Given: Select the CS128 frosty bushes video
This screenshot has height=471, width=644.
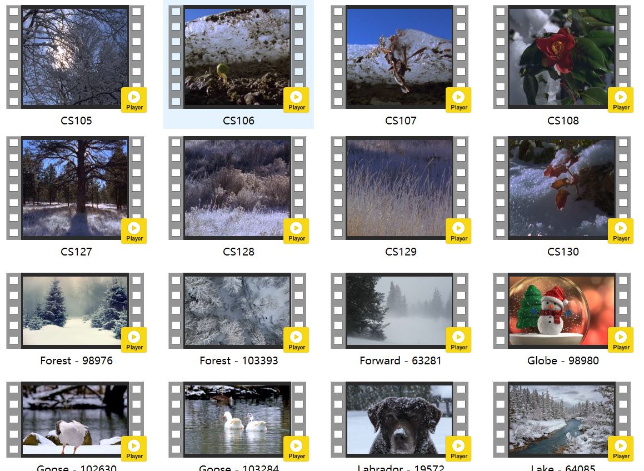Looking at the screenshot, I should pyautogui.click(x=237, y=188).
